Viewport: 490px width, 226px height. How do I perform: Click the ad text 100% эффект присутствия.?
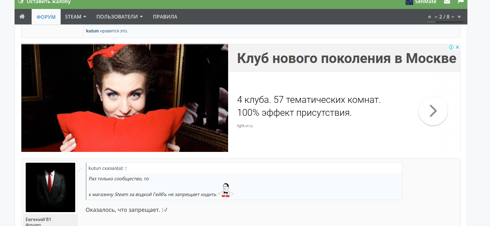pyautogui.click(x=294, y=113)
